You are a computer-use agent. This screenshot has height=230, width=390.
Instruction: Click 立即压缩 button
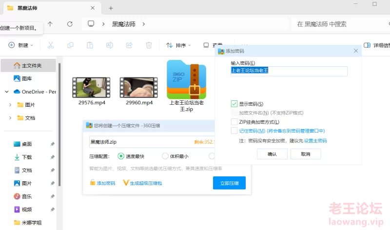pos(229,183)
